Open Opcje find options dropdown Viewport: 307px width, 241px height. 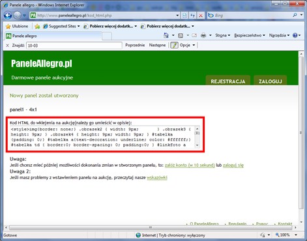(x=187, y=45)
